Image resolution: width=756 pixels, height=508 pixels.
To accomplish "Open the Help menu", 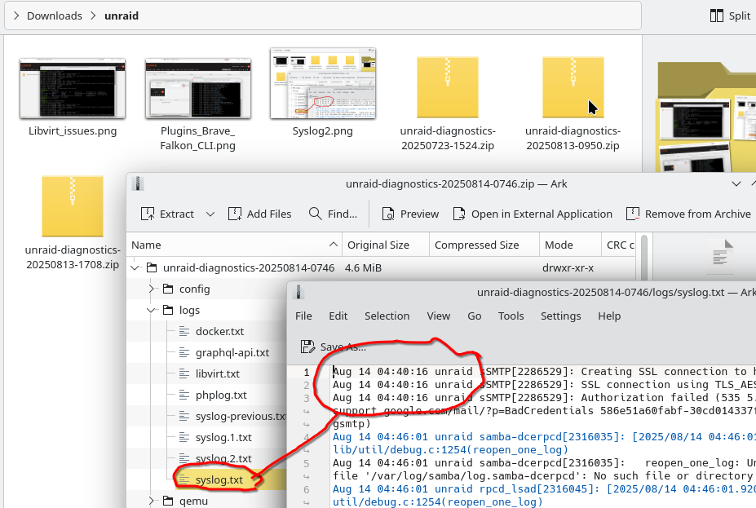I will click(609, 316).
